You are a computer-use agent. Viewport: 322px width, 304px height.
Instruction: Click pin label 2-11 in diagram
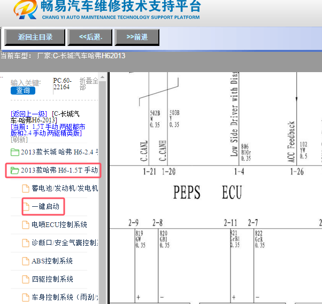(x=231, y=223)
